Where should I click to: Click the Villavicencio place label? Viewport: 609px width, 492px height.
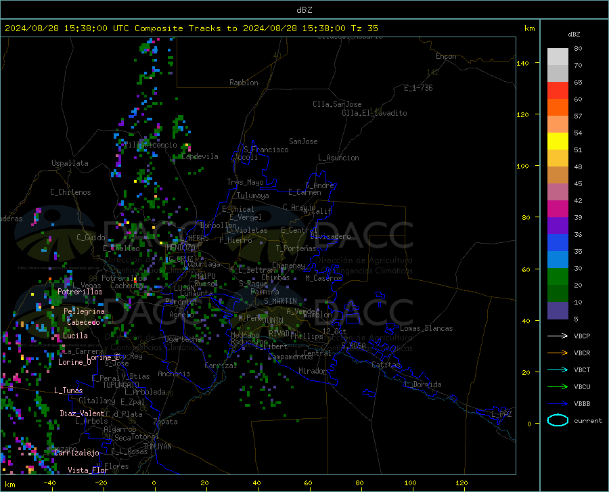point(150,145)
